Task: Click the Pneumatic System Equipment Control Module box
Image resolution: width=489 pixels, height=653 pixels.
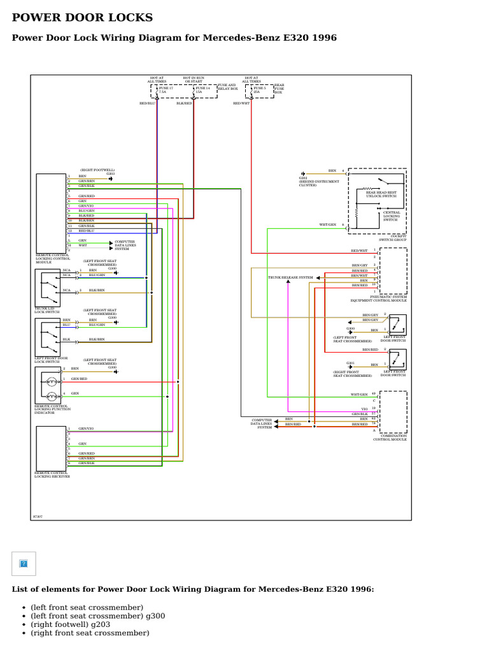Action: (x=393, y=271)
